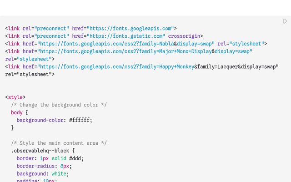The width and height of the screenshot is (291, 182).
Task: Place cursor on the body selector
Action: [x=17, y=112]
